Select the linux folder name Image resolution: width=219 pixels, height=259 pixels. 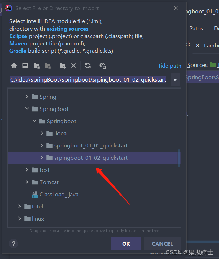point(38,219)
